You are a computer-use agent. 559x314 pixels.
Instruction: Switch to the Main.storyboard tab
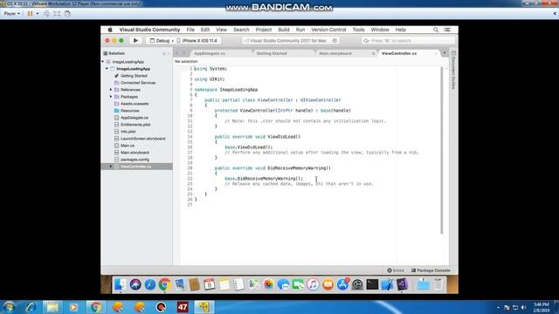(x=335, y=53)
